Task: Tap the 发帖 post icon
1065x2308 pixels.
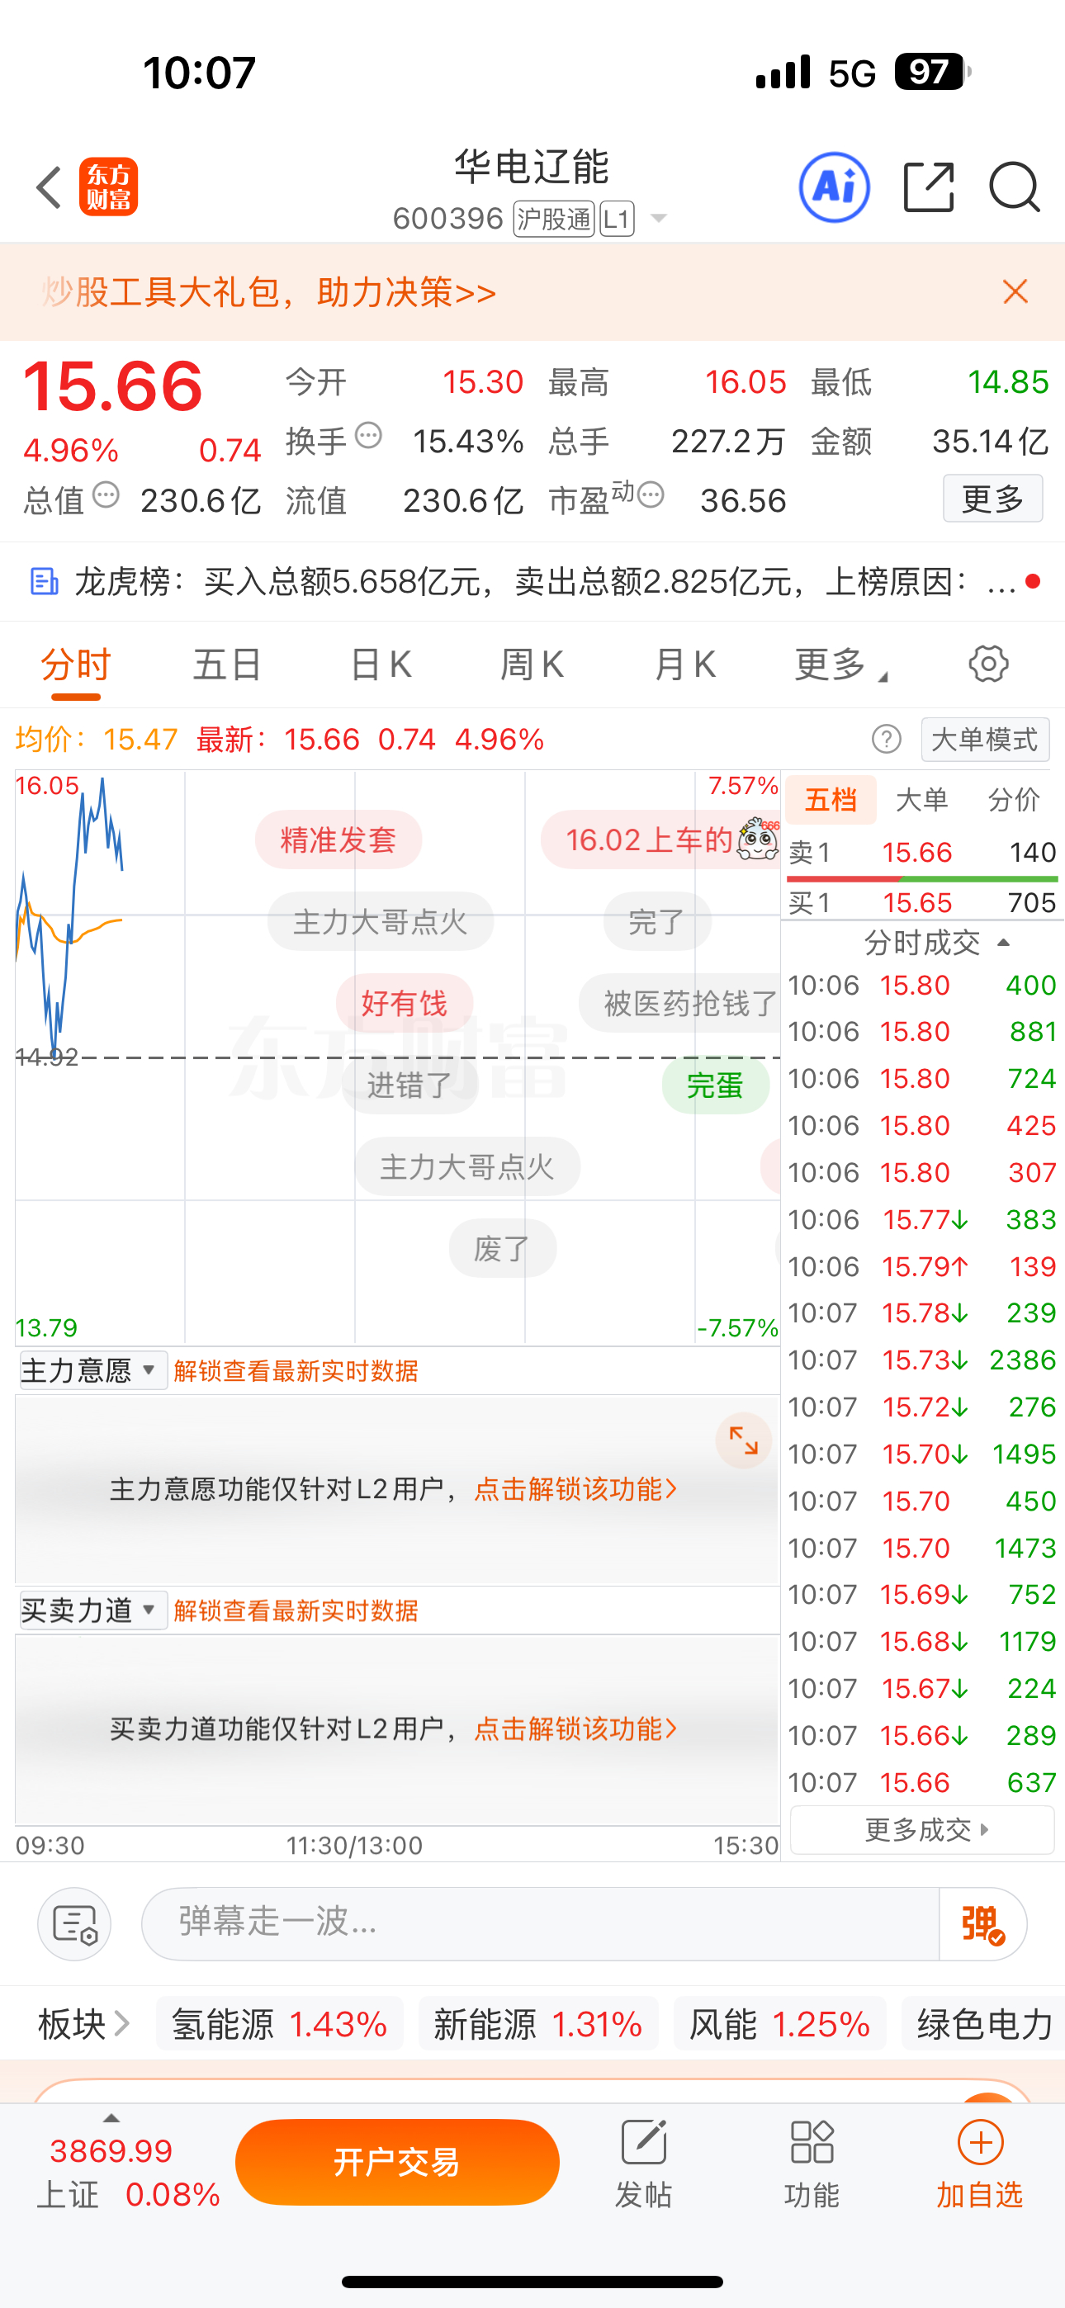Action: (x=644, y=2164)
